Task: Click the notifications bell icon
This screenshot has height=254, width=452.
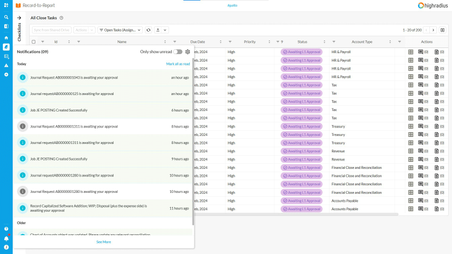Action: click(x=6, y=238)
